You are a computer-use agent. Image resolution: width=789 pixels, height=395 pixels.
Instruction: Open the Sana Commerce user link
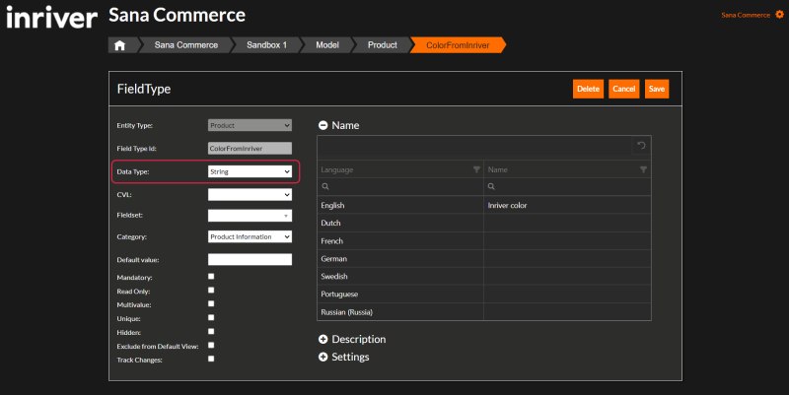(x=746, y=15)
